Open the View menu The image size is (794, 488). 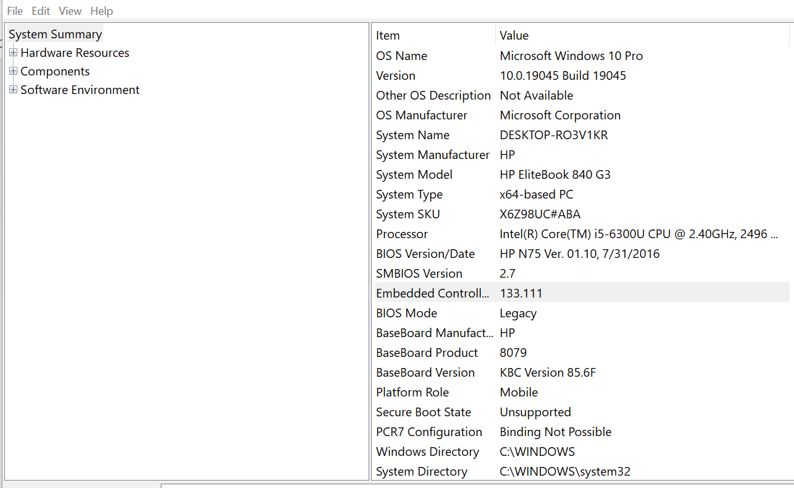[x=69, y=11]
